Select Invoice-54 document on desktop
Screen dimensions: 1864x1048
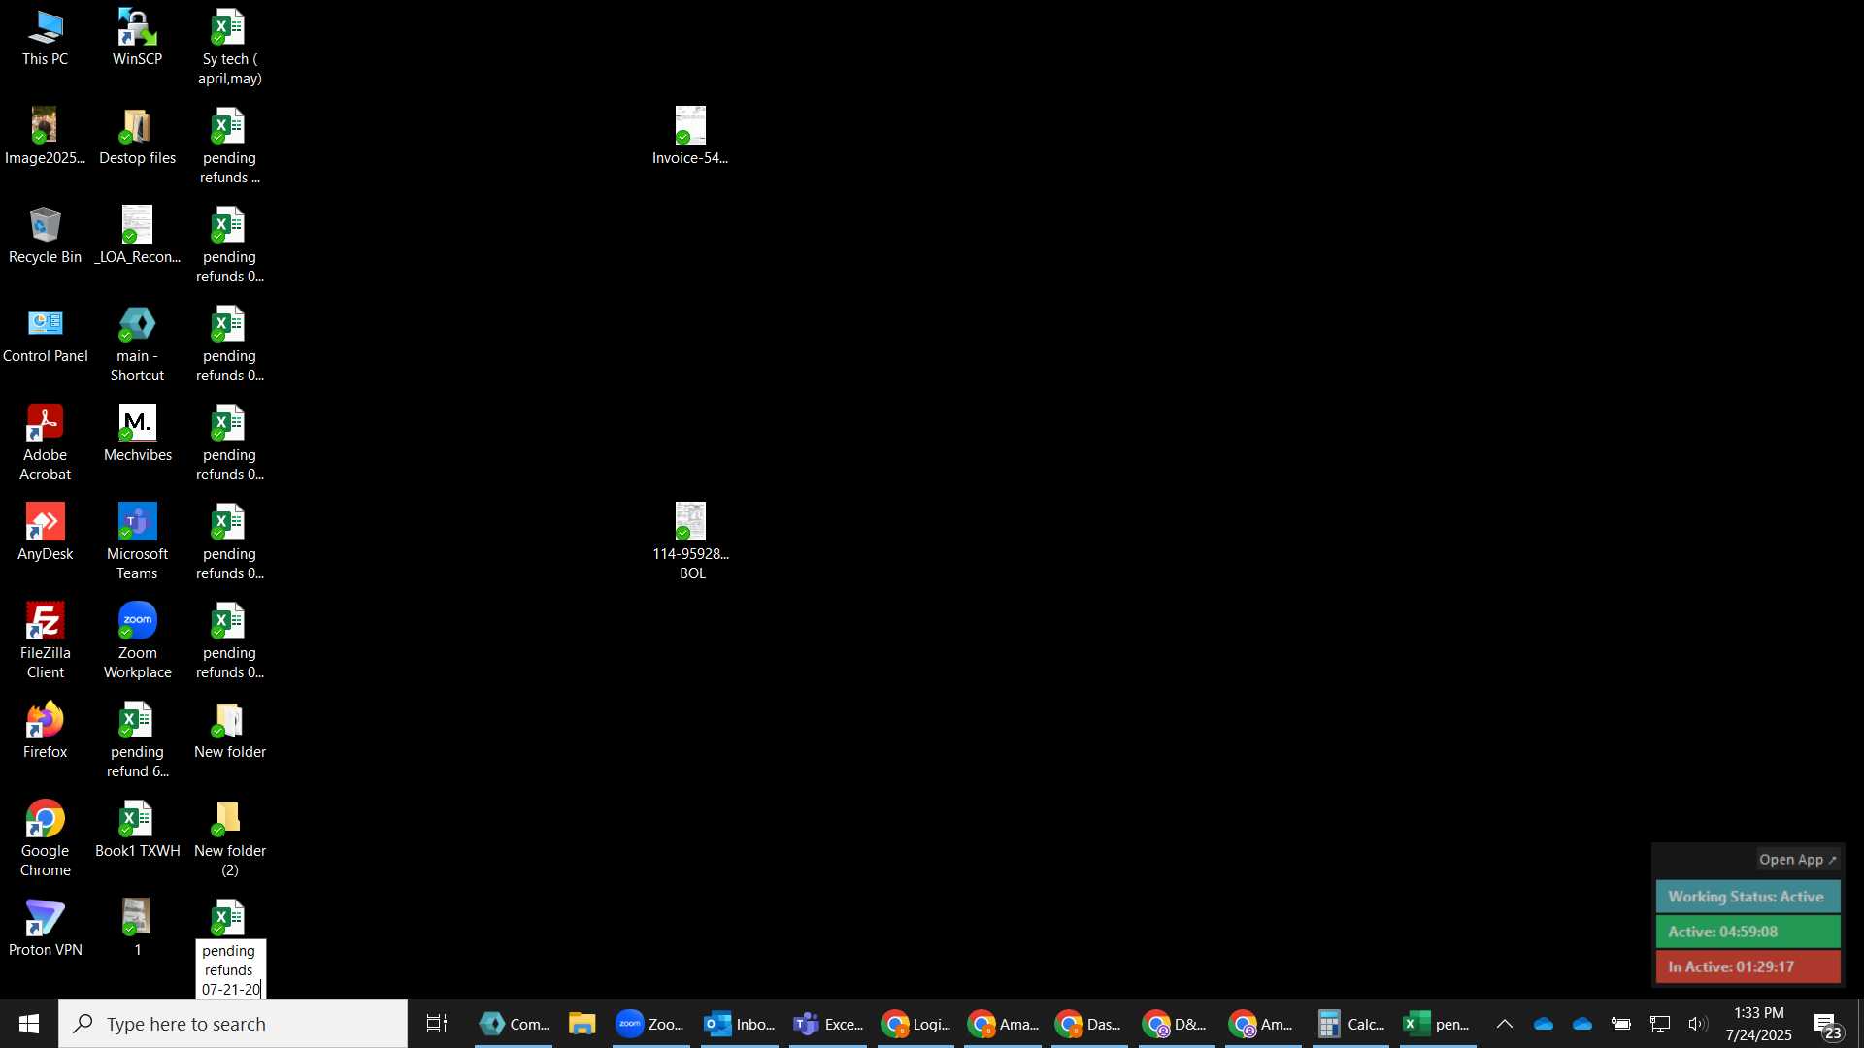click(690, 137)
